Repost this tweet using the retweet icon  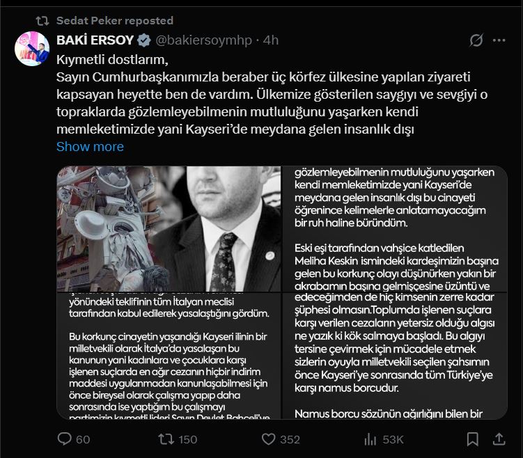(167, 439)
